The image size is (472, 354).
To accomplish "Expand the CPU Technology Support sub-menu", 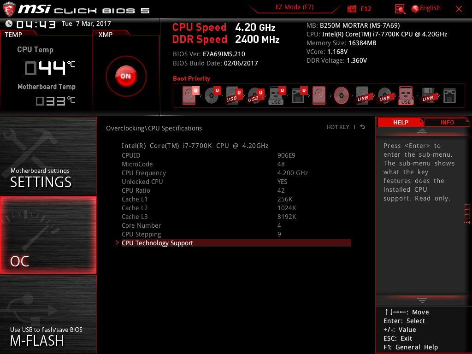I will click(157, 243).
